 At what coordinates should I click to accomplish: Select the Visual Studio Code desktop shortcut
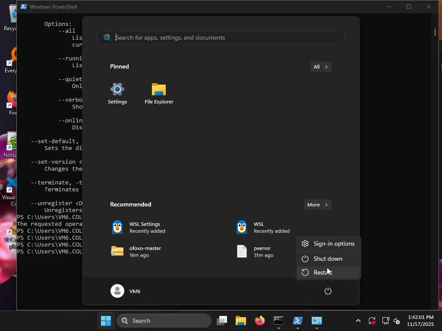click(9, 191)
